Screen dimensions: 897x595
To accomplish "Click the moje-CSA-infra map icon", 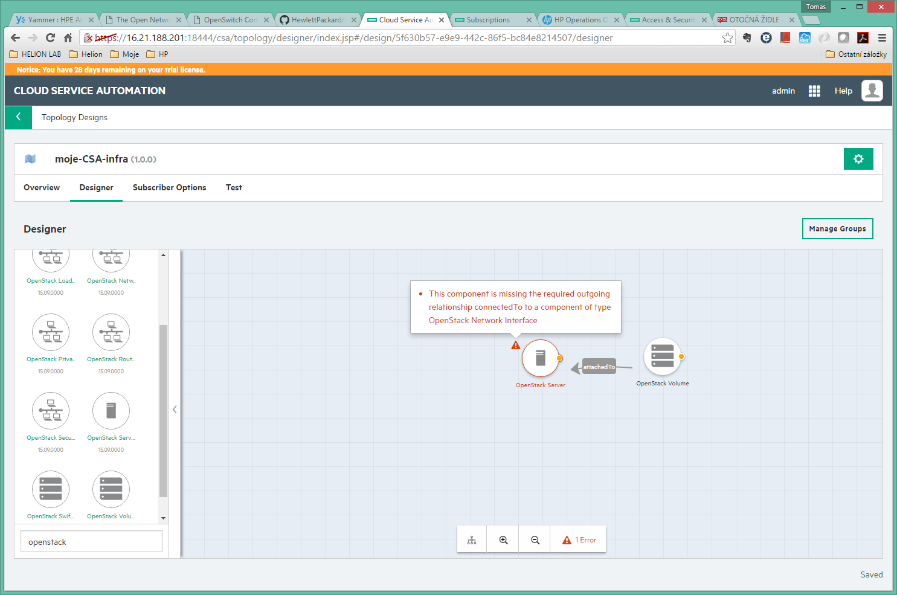I will [x=30, y=159].
